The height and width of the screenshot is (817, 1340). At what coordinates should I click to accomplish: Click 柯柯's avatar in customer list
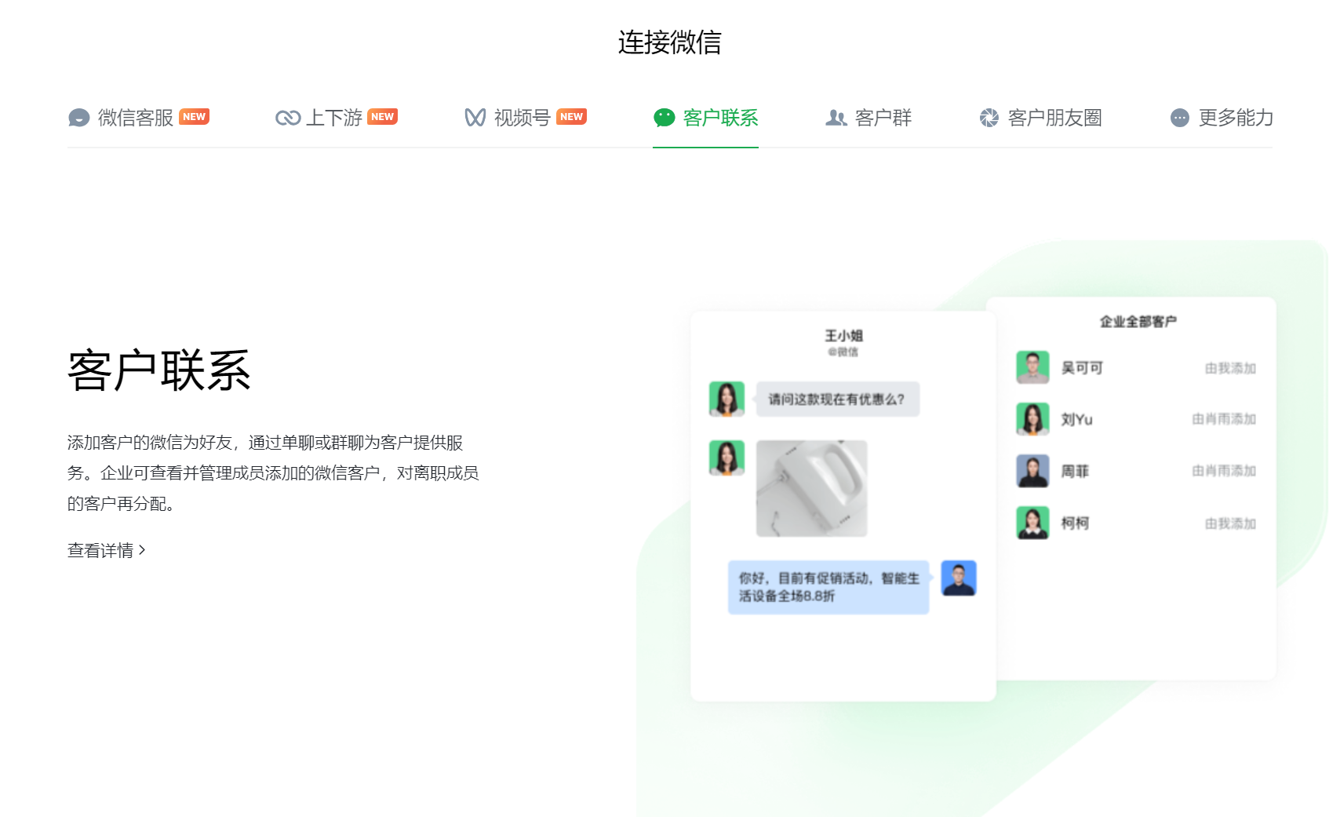[x=1032, y=523]
